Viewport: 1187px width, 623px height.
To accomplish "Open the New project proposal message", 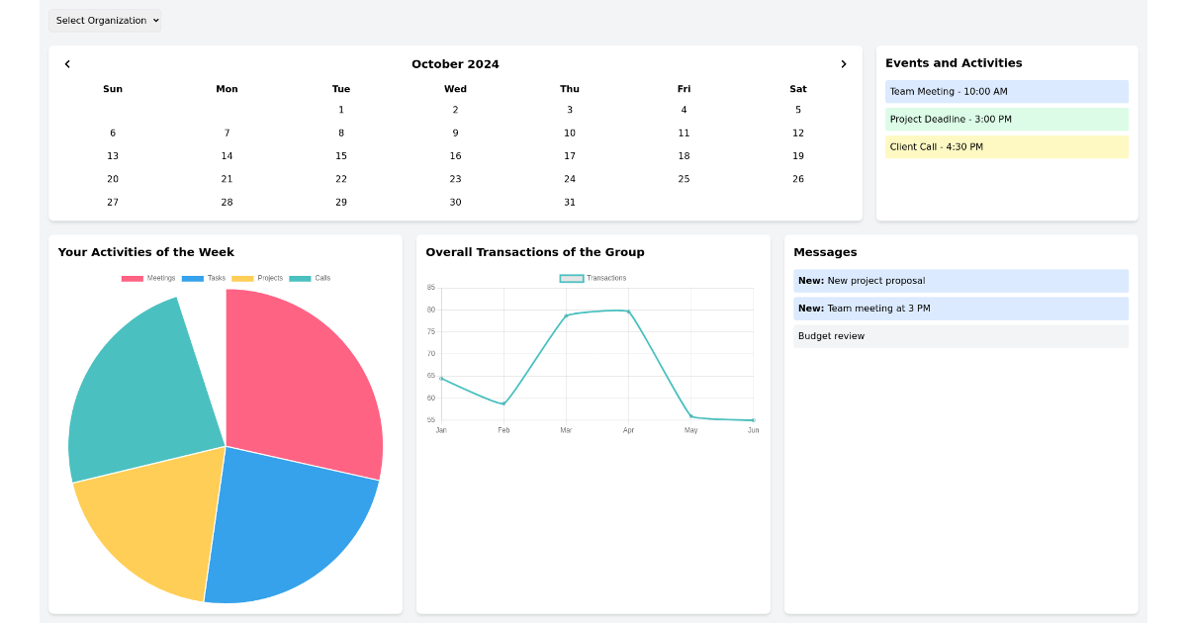I will tap(960, 281).
